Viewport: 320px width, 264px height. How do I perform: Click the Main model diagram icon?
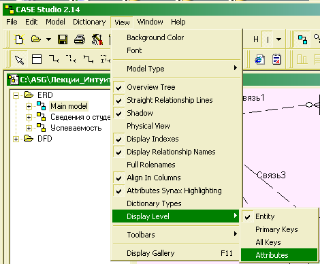pos(42,106)
